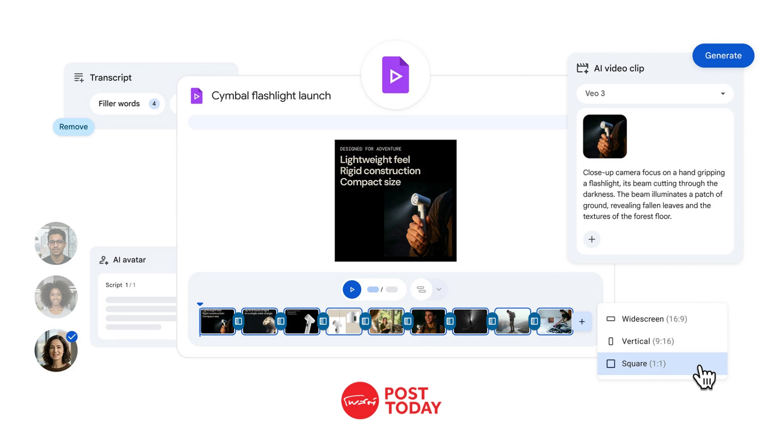Click the plus icon under the clip description

tap(591, 239)
